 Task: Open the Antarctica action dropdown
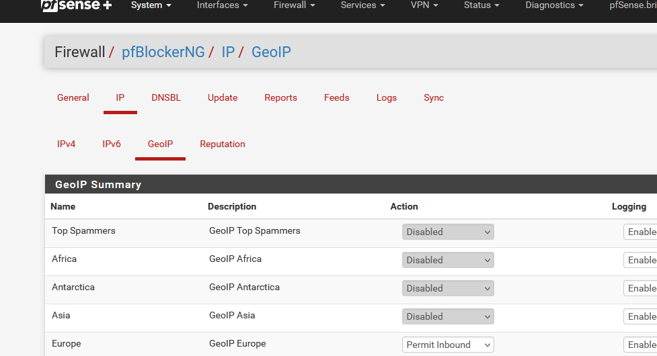[448, 288]
